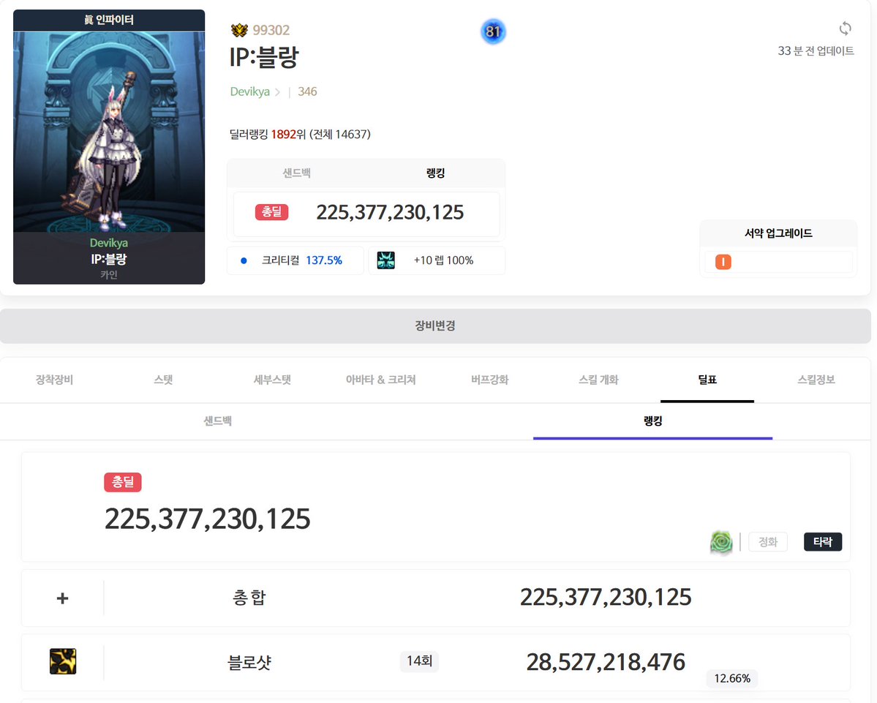Click the refresh update icon
The width and height of the screenshot is (877, 703).
[845, 28]
